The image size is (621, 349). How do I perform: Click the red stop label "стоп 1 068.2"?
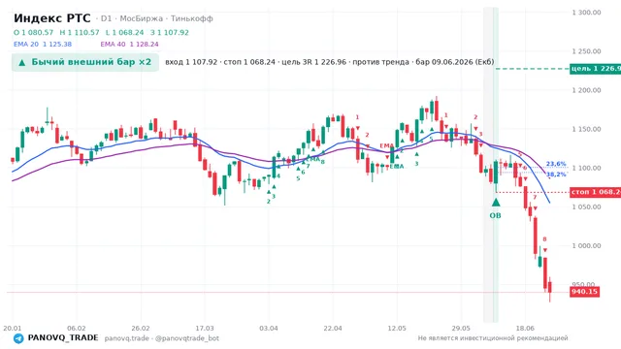click(x=596, y=192)
